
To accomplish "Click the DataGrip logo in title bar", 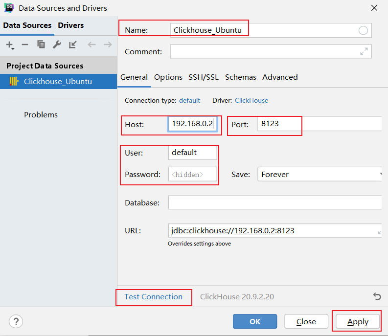I will pyautogui.click(x=9, y=8).
